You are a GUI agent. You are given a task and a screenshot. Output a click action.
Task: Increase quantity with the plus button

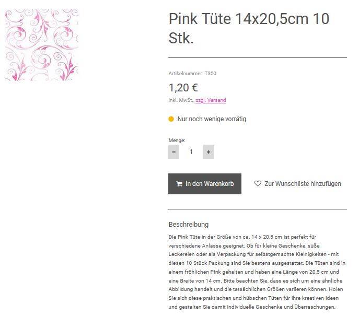point(209,152)
